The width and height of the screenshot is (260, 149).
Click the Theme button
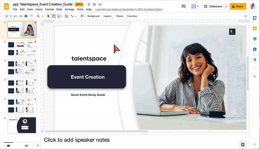119,16
